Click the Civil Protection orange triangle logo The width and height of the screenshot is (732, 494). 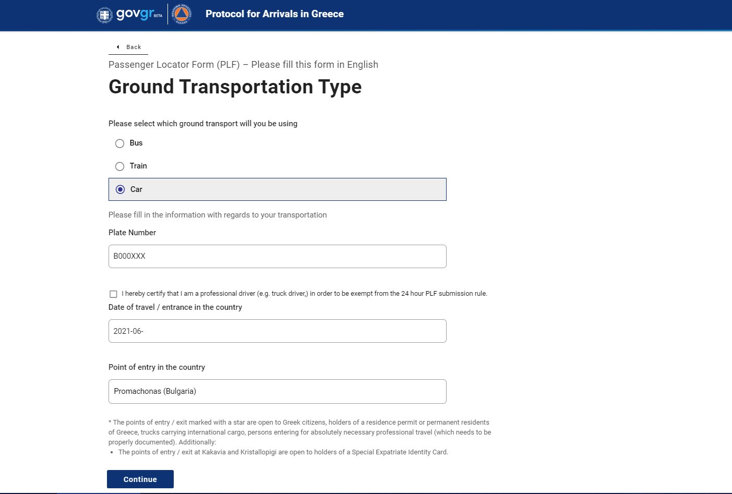pos(182,14)
